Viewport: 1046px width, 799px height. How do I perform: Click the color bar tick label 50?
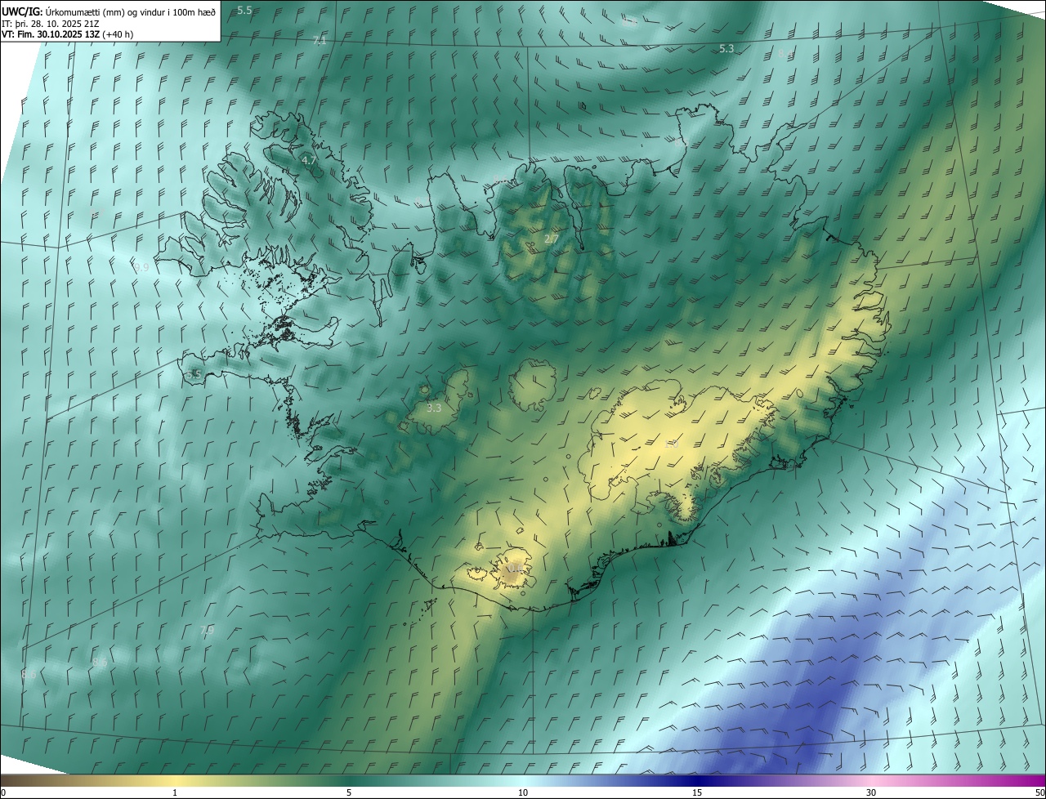[1039, 792]
